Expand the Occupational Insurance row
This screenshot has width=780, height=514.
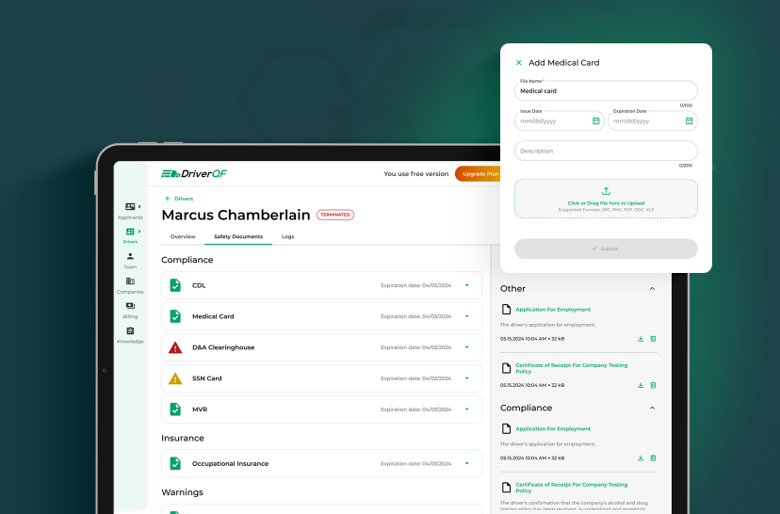[x=466, y=463]
